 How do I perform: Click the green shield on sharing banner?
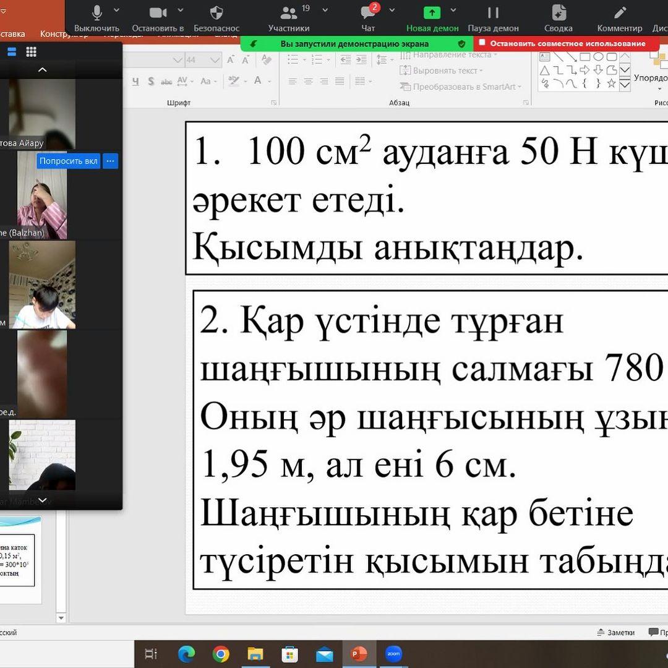point(461,43)
